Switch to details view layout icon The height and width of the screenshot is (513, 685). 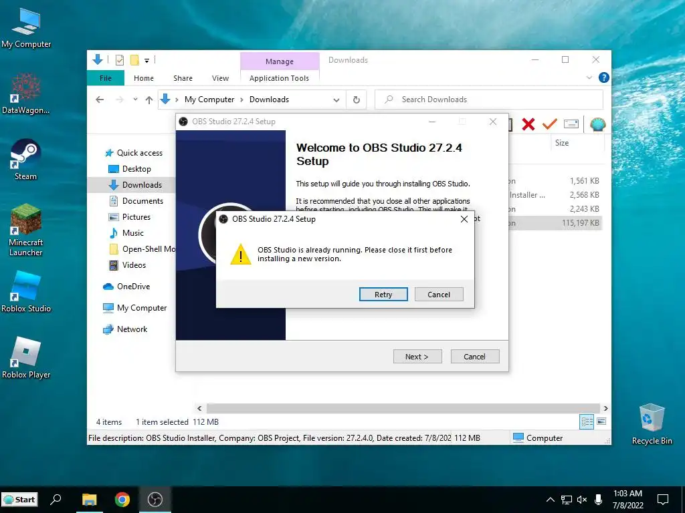[587, 421]
